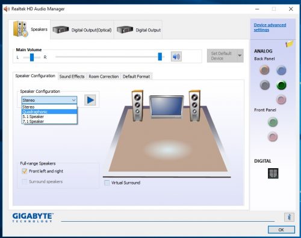301x238 pixels.
Task: Select 7.1 Speaker option
Action: (x=49, y=121)
